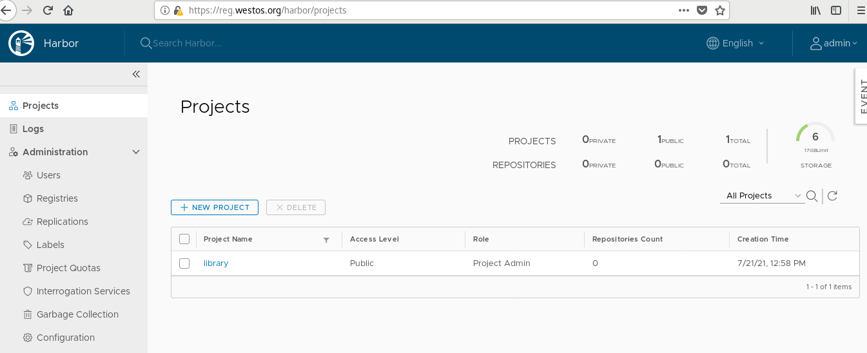Image resolution: width=867 pixels, height=353 pixels.
Task: Click the Users icon in sidebar
Action: click(28, 175)
